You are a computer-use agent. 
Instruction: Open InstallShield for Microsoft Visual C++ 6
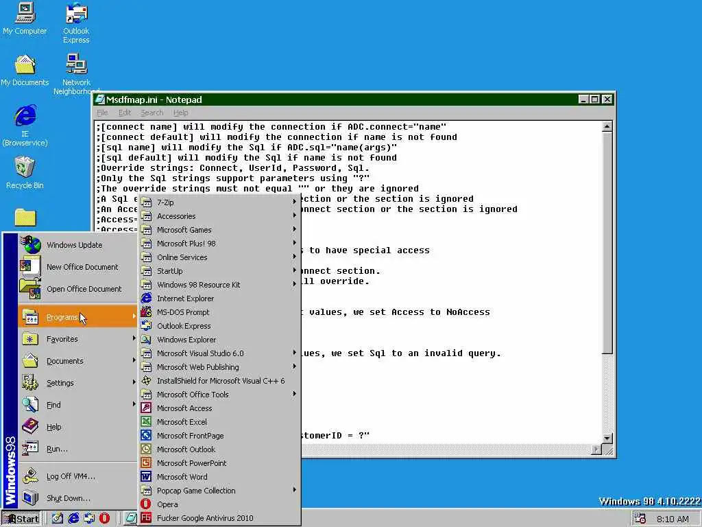(x=219, y=381)
